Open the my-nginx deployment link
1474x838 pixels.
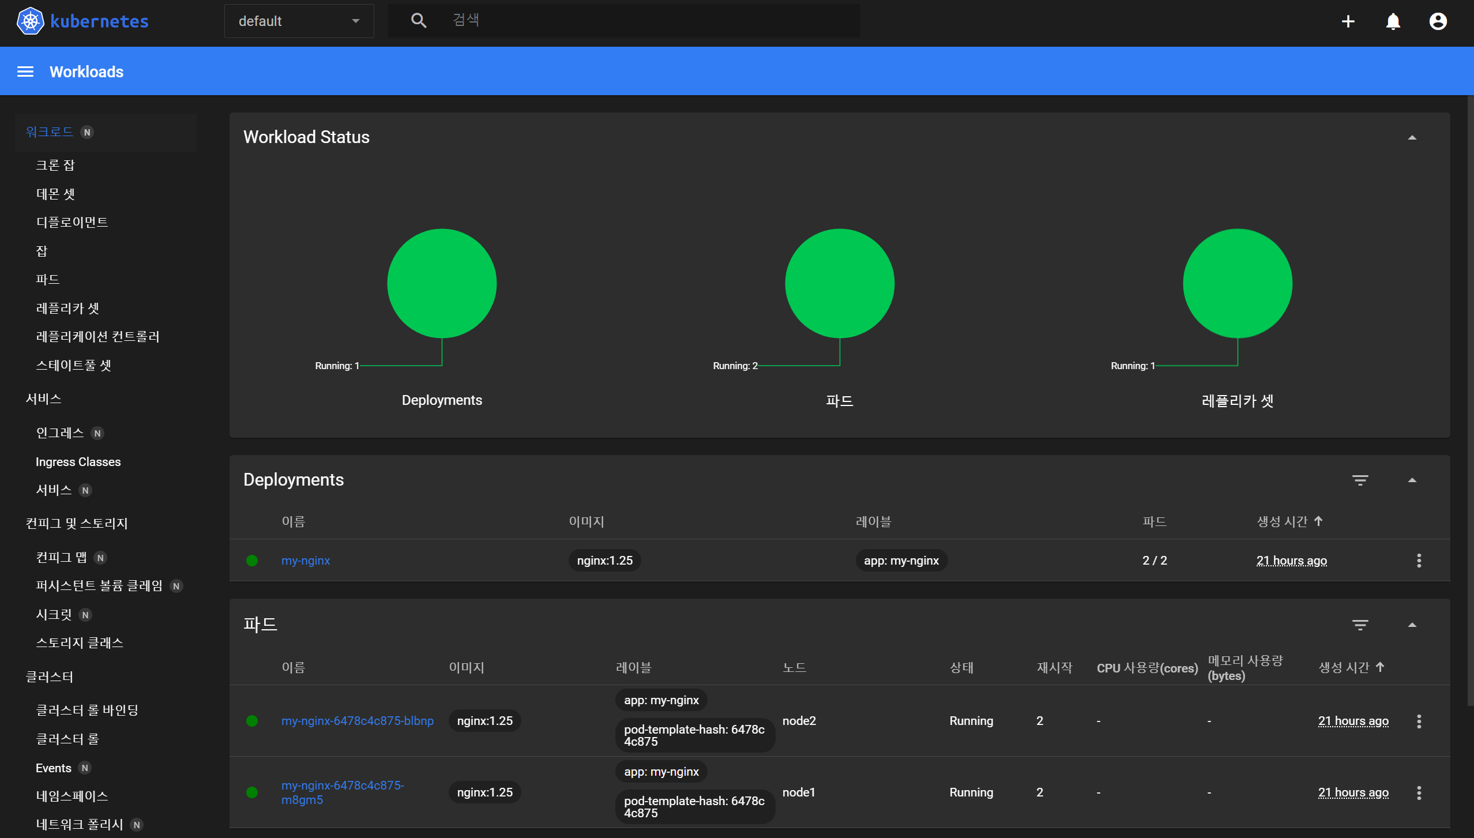click(306, 561)
